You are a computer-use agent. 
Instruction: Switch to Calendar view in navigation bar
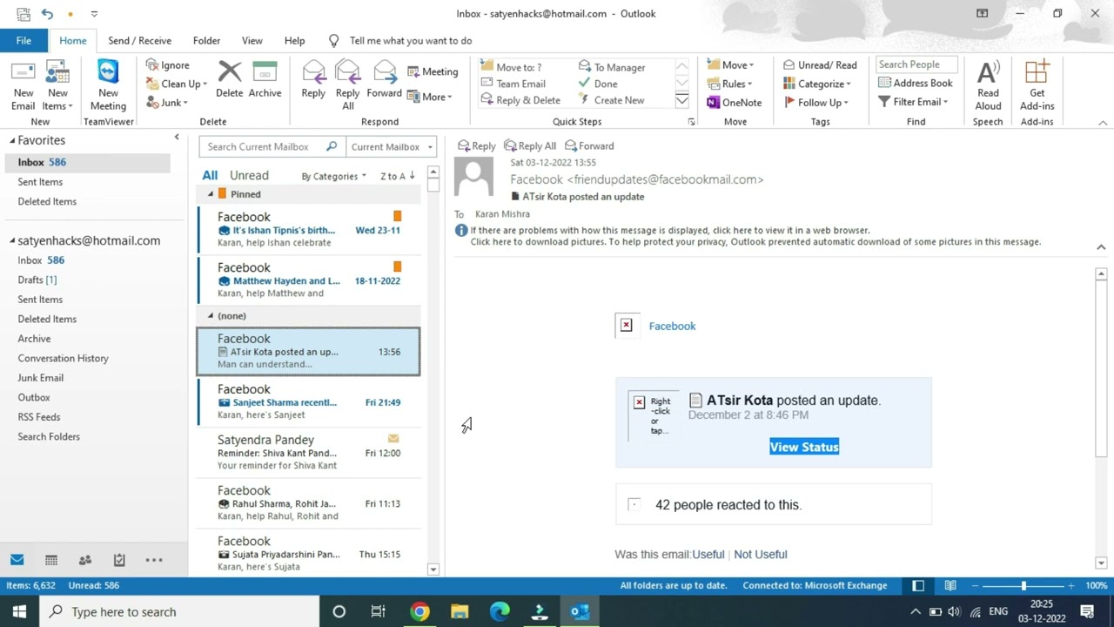(x=51, y=560)
